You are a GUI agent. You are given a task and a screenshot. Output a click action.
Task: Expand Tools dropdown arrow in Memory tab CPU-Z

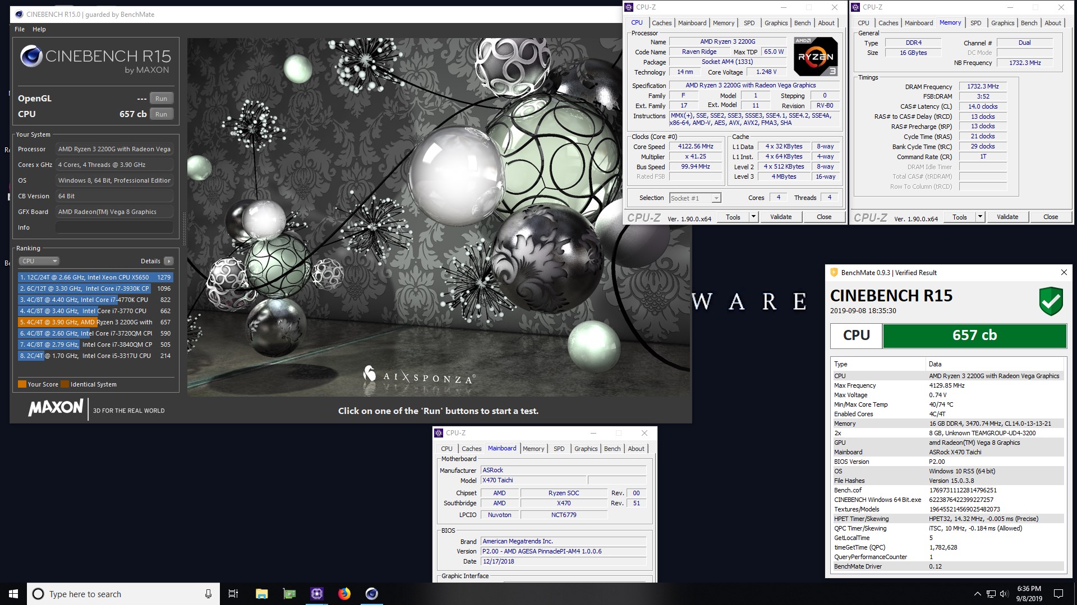[x=980, y=217]
